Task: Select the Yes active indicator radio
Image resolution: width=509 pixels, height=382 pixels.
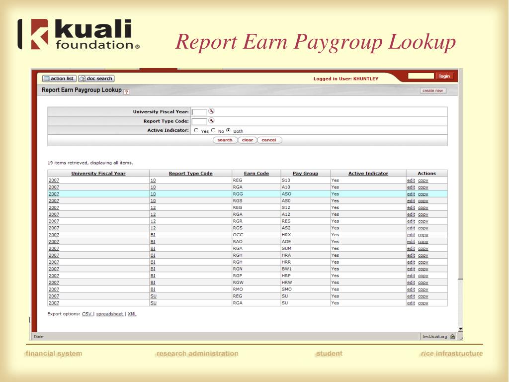Action: tap(196, 130)
